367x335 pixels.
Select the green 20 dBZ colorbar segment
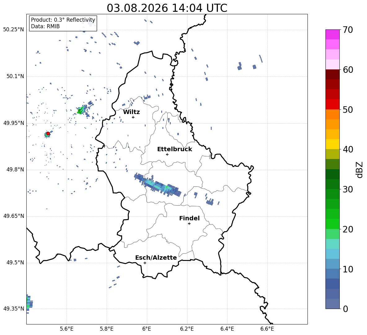[x=333, y=224]
